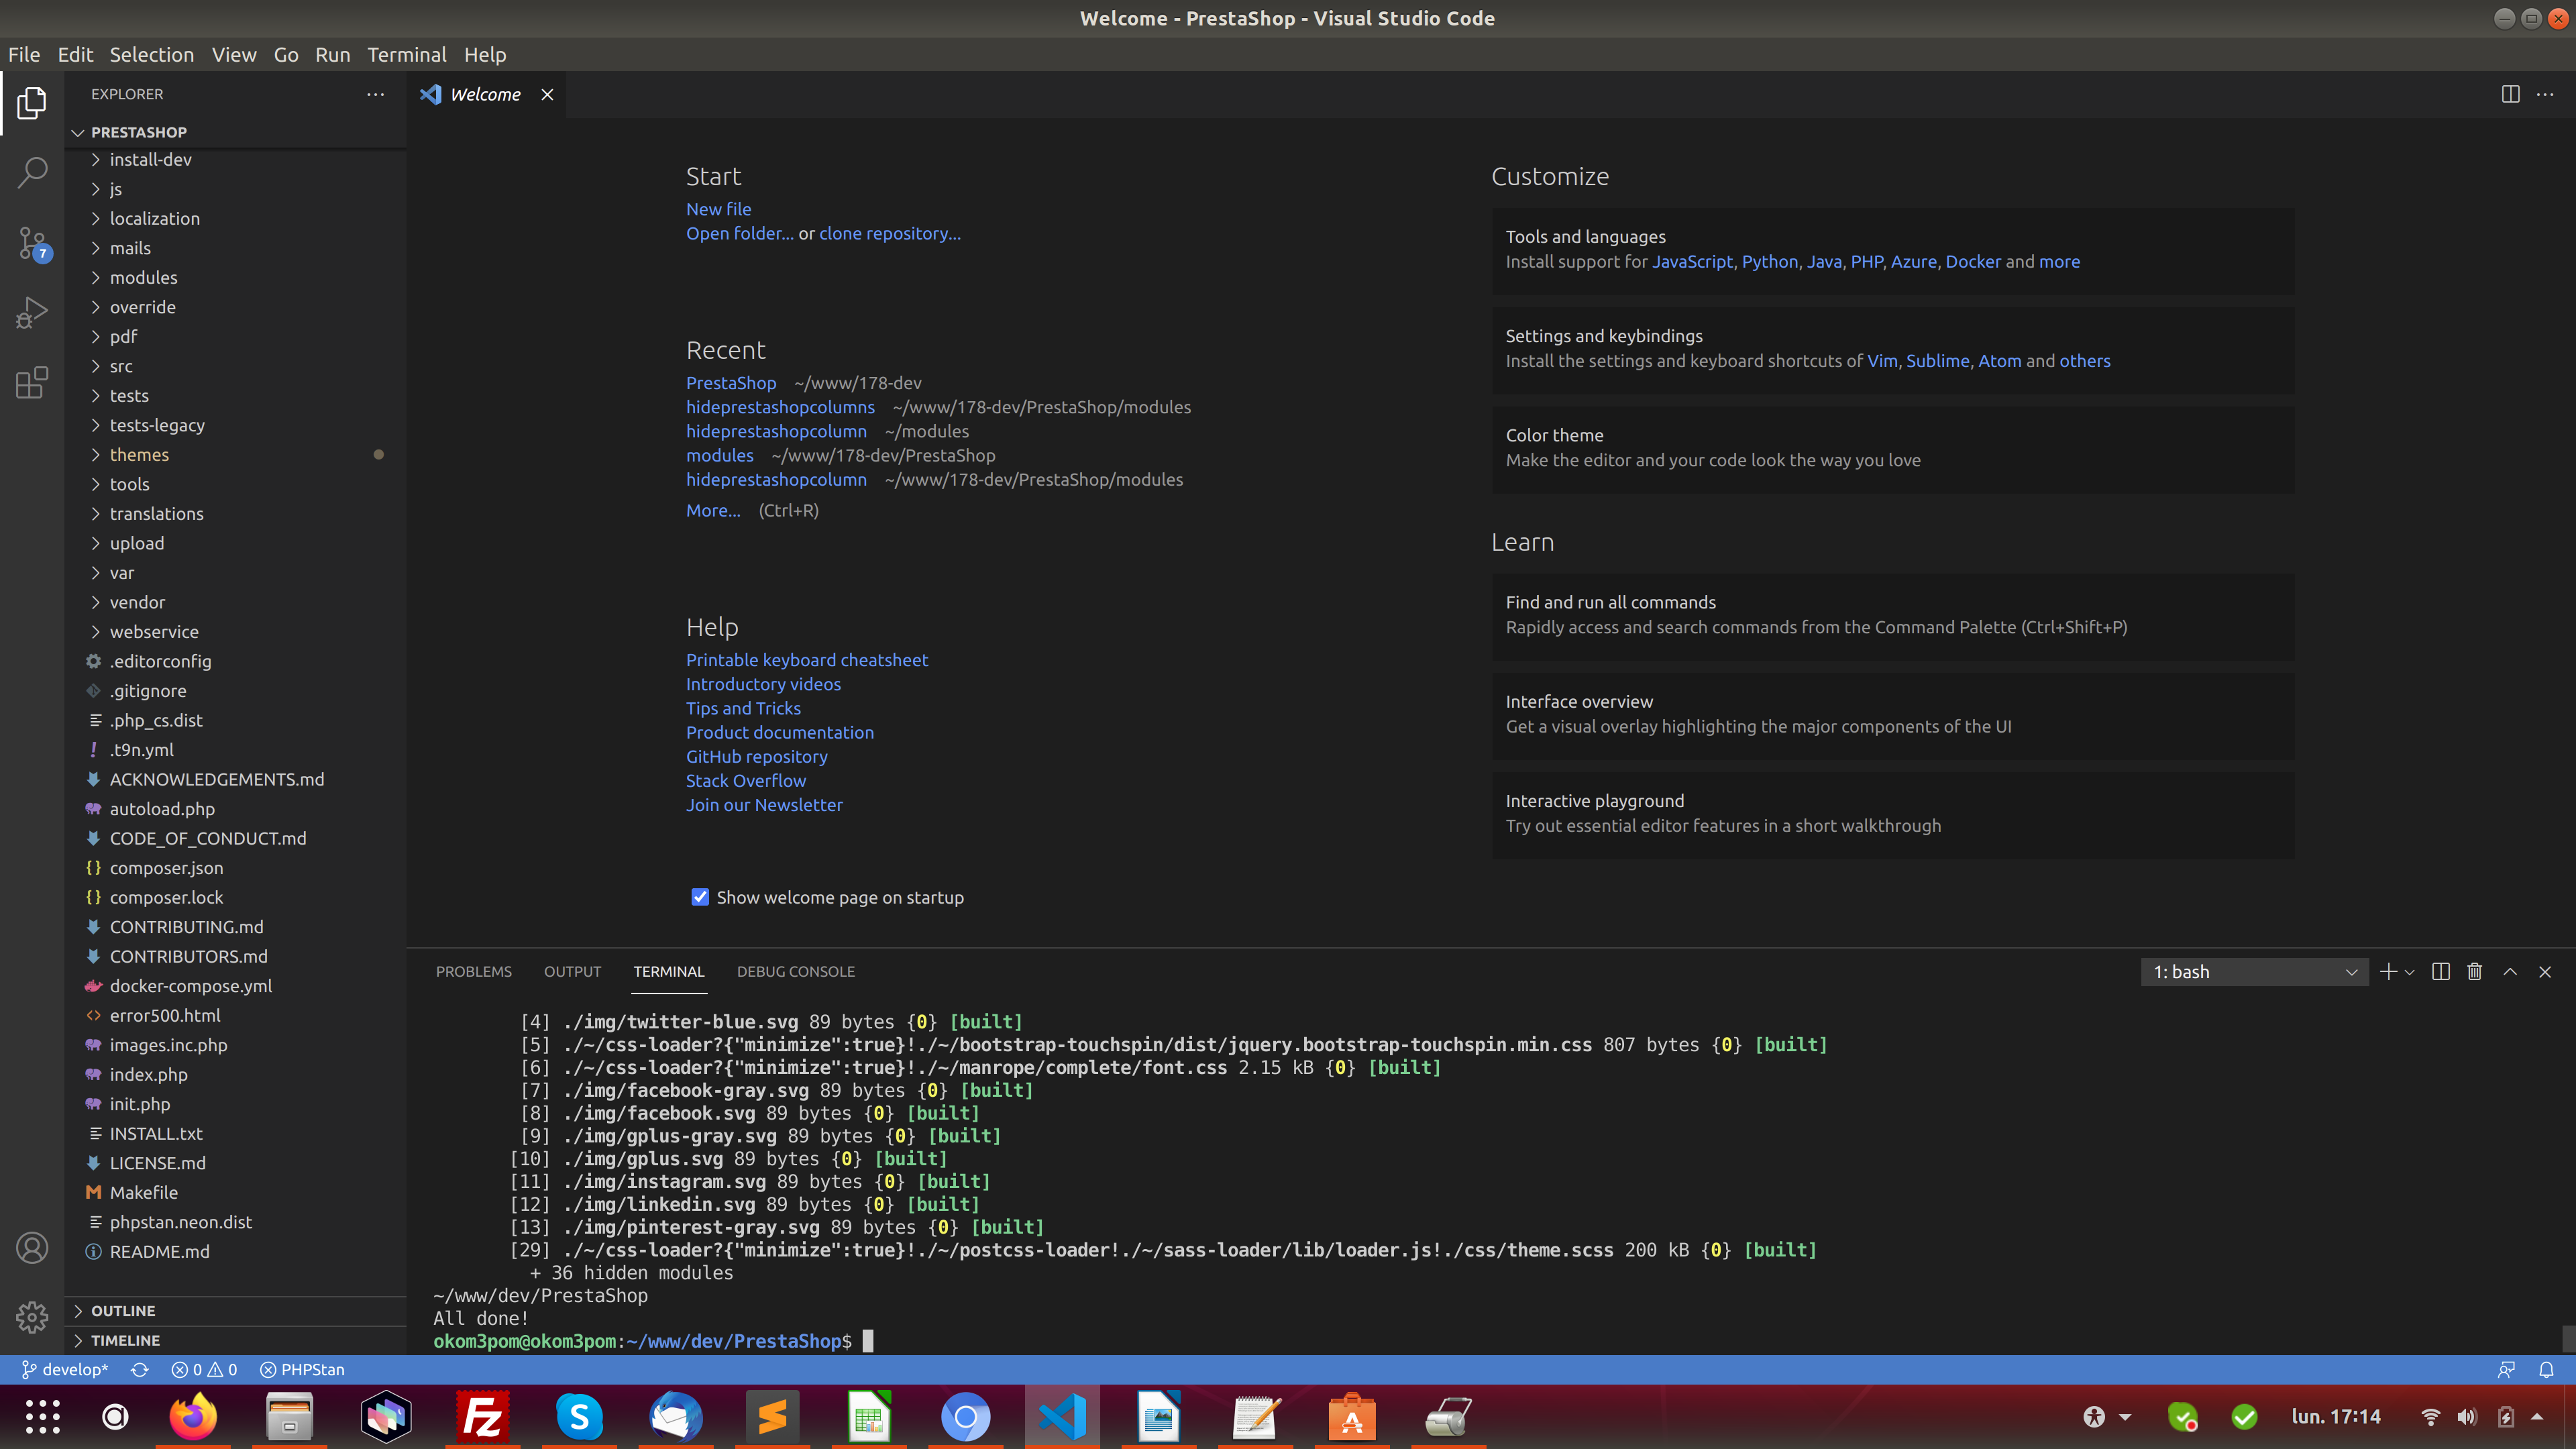2576x1449 pixels.
Task: Open the Extensions view
Action: pos(32,383)
